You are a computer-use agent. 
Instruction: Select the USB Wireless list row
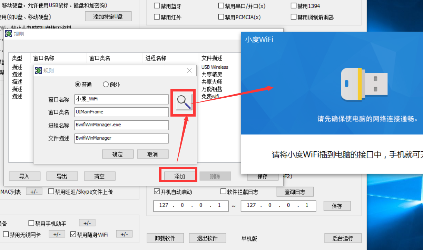click(x=215, y=67)
